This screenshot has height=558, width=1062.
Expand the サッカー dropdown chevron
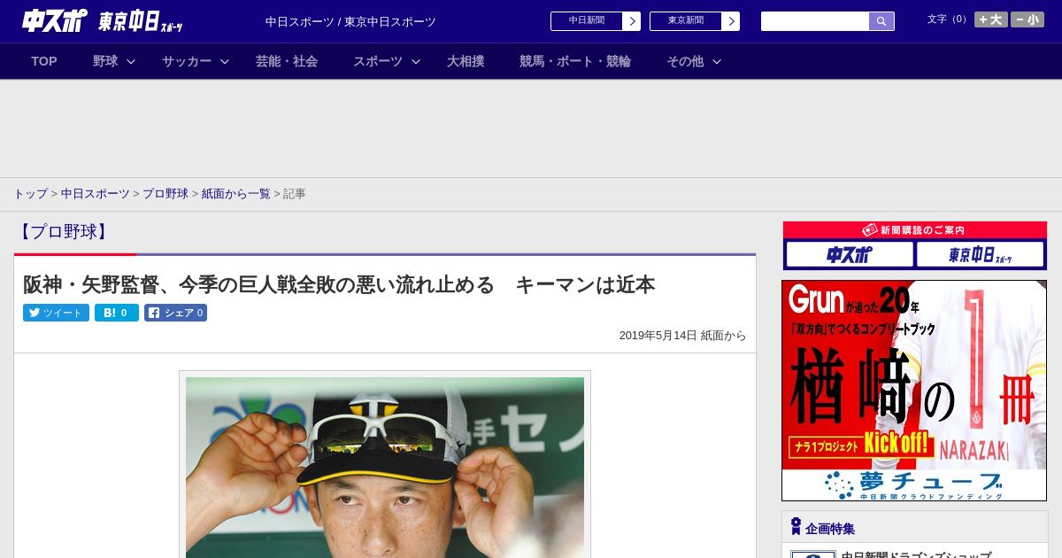[225, 61]
